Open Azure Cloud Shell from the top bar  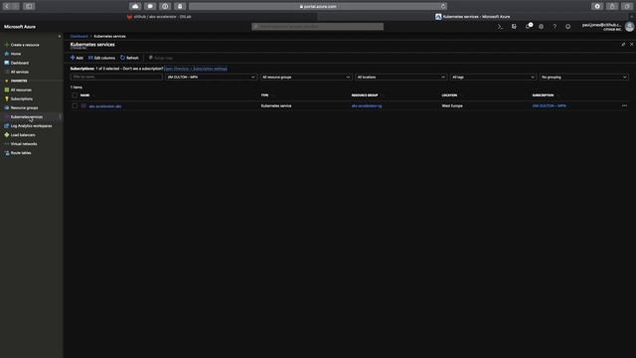500,27
